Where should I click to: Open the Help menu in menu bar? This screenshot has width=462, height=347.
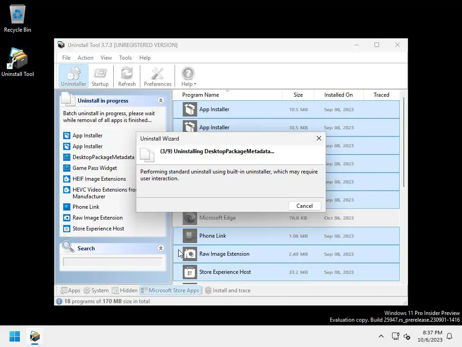tap(145, 58)
